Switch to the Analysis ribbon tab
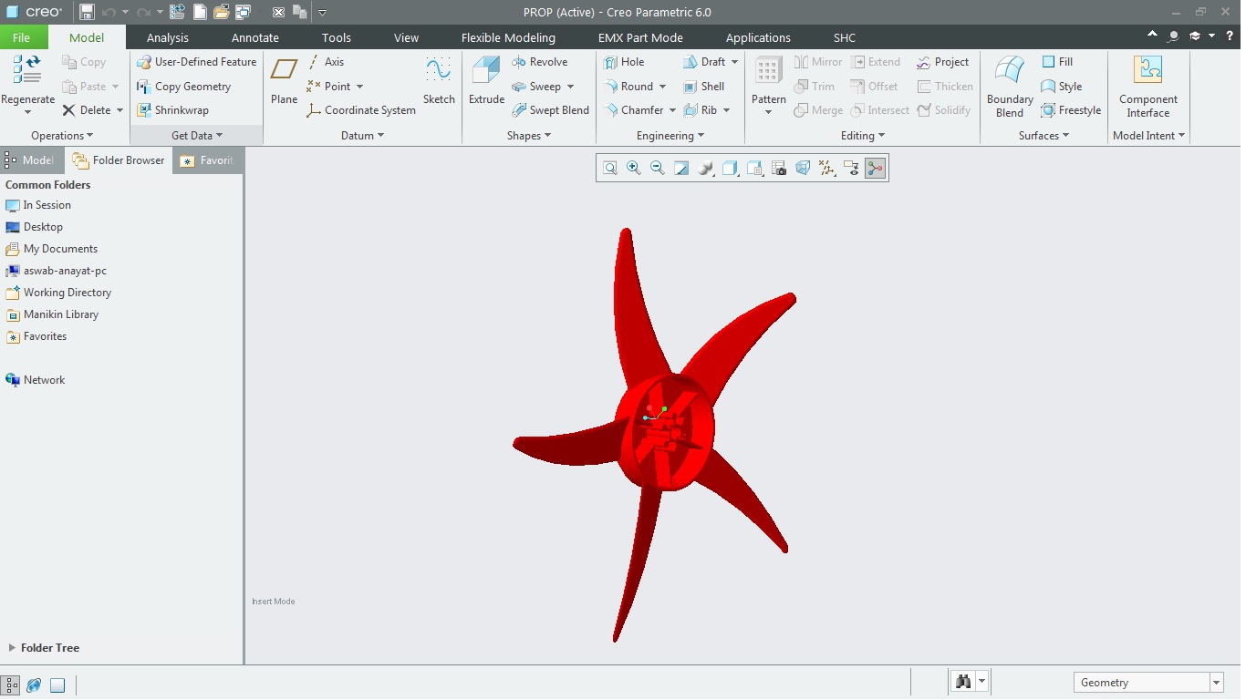Viewport: 1246px width, 700px height. click(168, 37)
